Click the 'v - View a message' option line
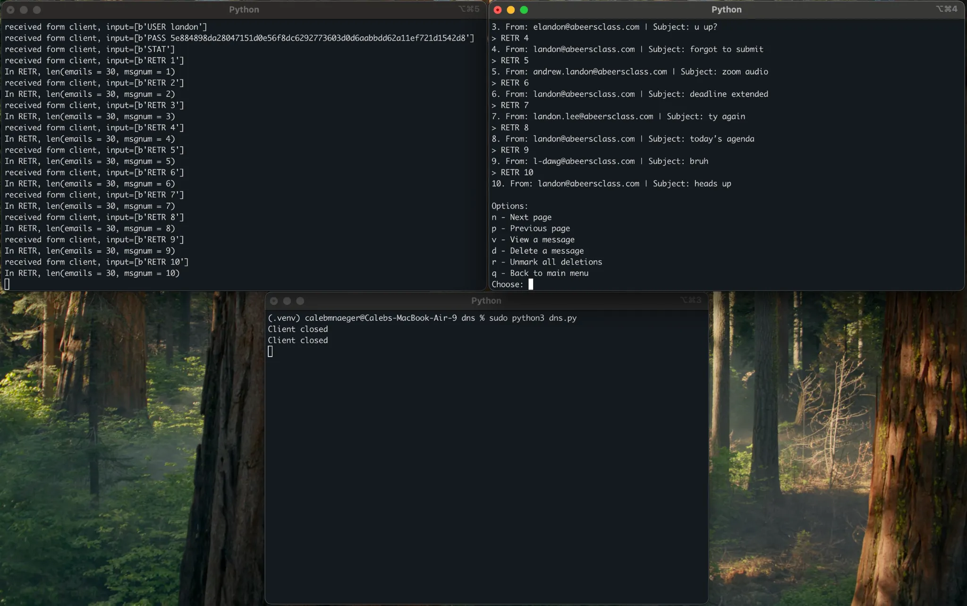The width and height of the screenshot is (967, 606). [x=533, y=239]
